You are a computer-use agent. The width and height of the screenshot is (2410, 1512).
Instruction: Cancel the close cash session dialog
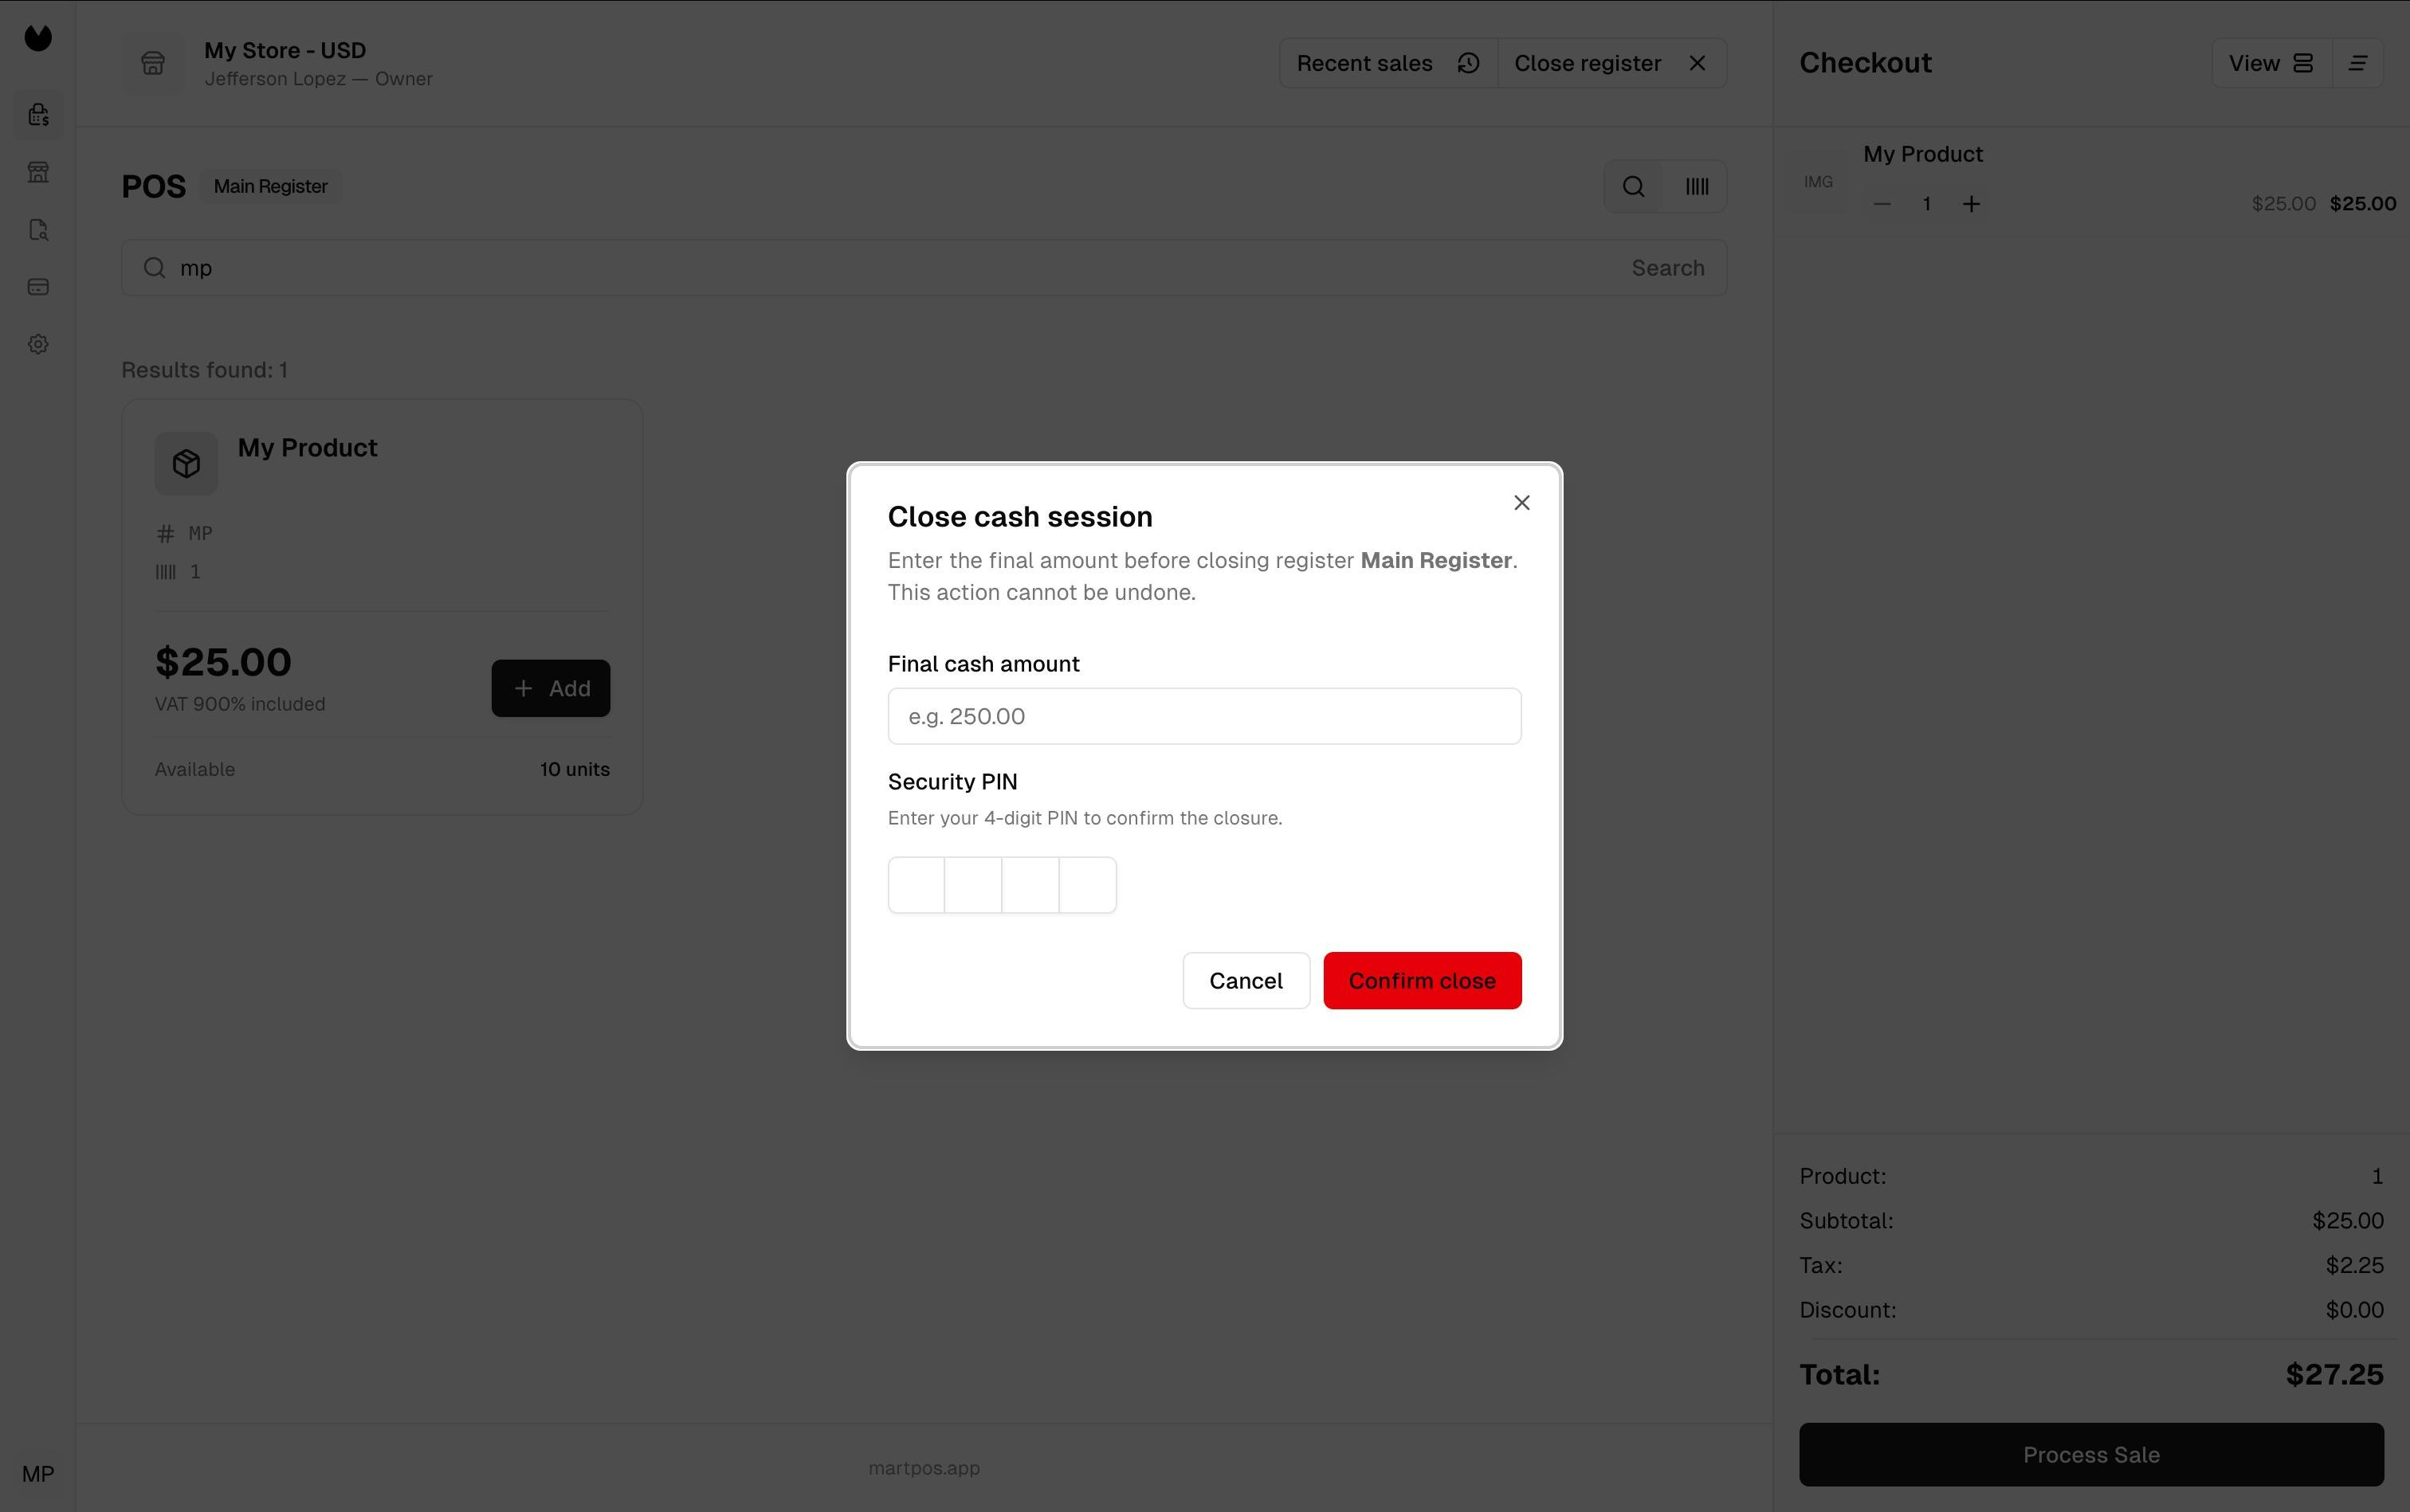(1245, 980)
